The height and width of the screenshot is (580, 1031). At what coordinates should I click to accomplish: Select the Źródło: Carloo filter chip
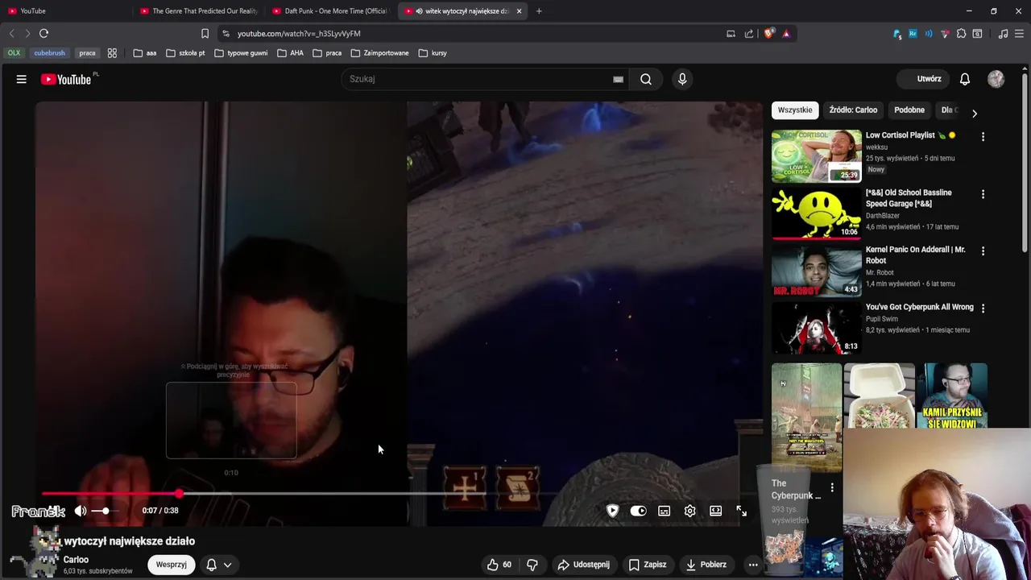point(853,110)
